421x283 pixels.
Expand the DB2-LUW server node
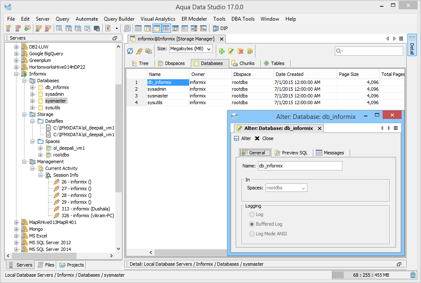point(16,47)
